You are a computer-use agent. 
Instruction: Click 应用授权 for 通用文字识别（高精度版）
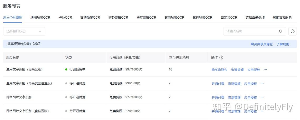click(254, 70)
